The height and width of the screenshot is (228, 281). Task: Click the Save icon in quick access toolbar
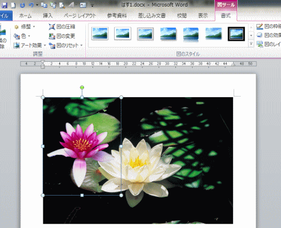point(4,5)
